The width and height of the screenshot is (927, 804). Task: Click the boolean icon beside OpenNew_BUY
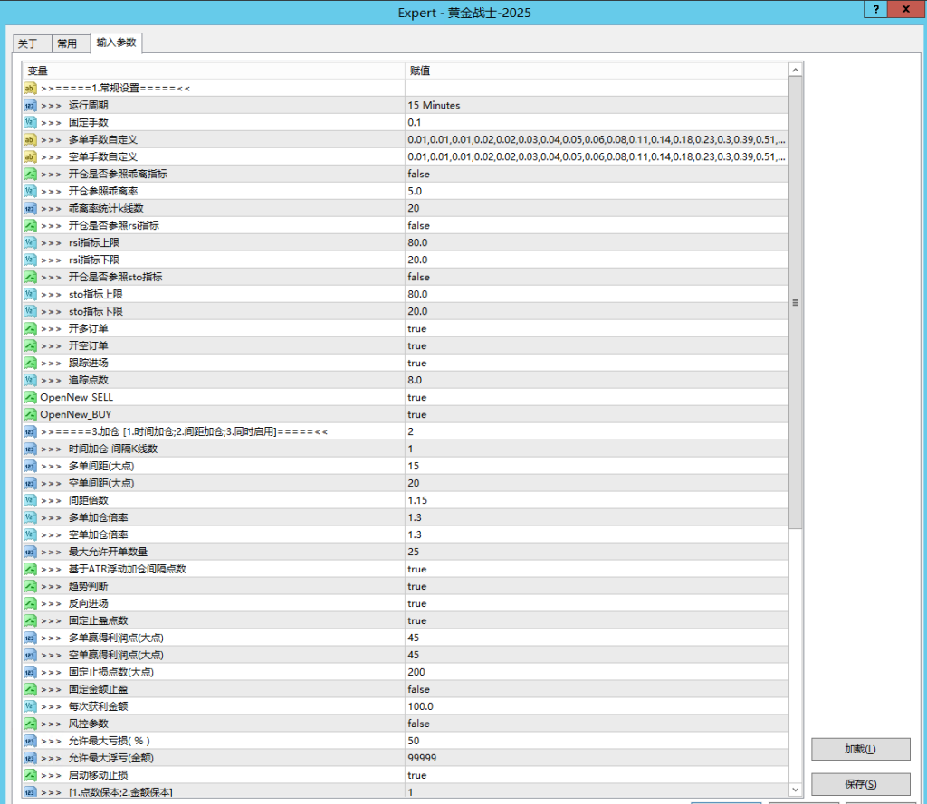[28, 414]
